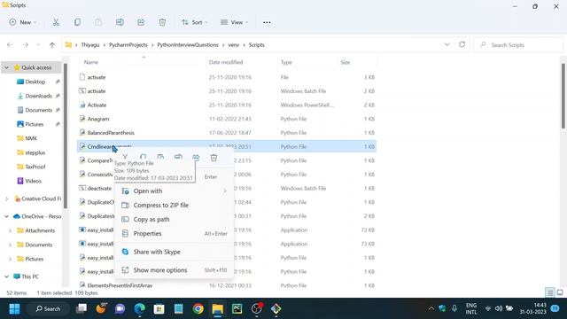Select Copy as path from context menu
Screen dimensions: 567x319
point(175,219)
